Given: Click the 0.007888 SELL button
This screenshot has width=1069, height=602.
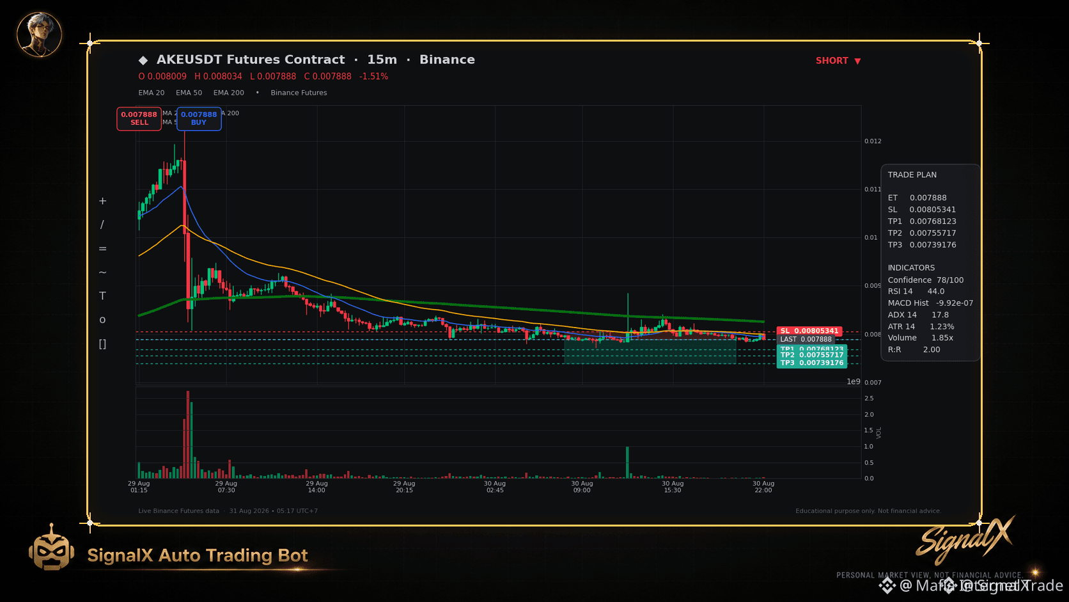Looking at the screenshot, I should (139, 118).
